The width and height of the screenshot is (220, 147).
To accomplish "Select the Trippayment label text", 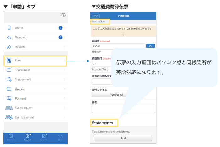I will point(23,80).
